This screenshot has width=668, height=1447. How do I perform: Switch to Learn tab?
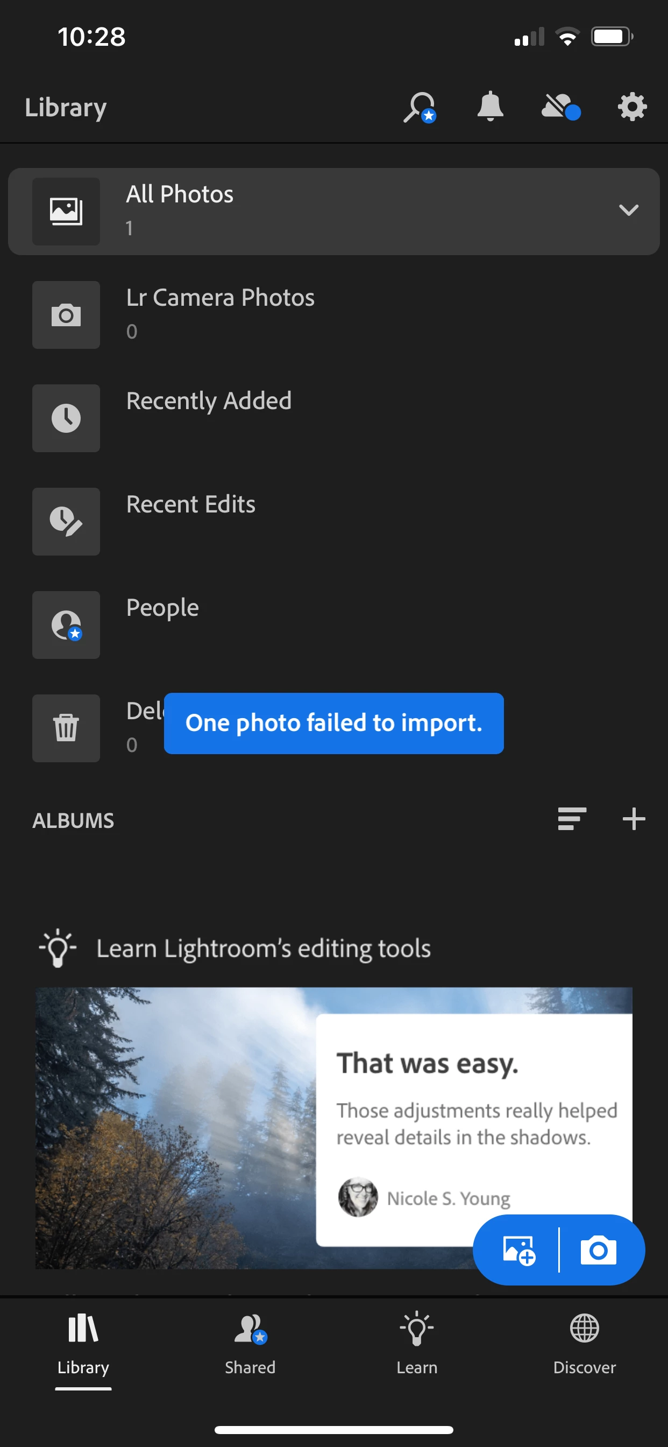(x=416, y=1345)
